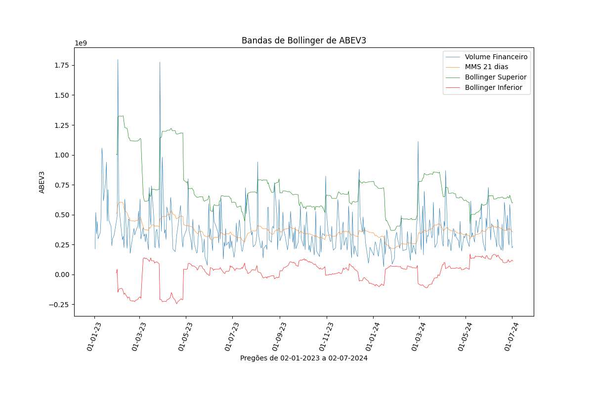The height and width of the screenshot is (395, 593).
Task: Click the '1e9' scale exponent label
Action: point(81,43)
